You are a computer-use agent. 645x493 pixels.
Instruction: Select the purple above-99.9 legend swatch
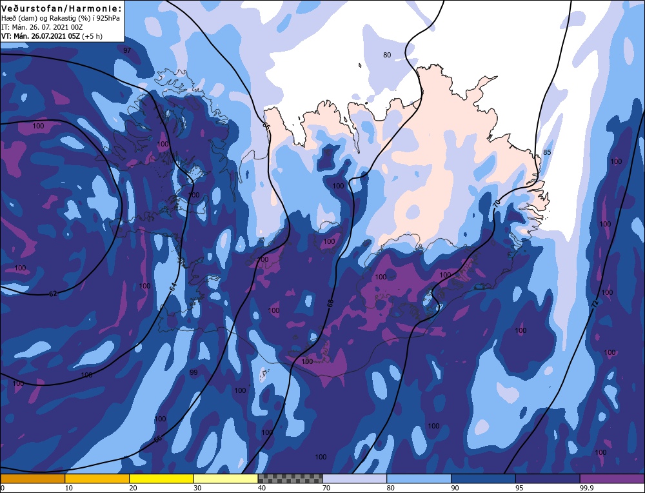tap(612, 479)
